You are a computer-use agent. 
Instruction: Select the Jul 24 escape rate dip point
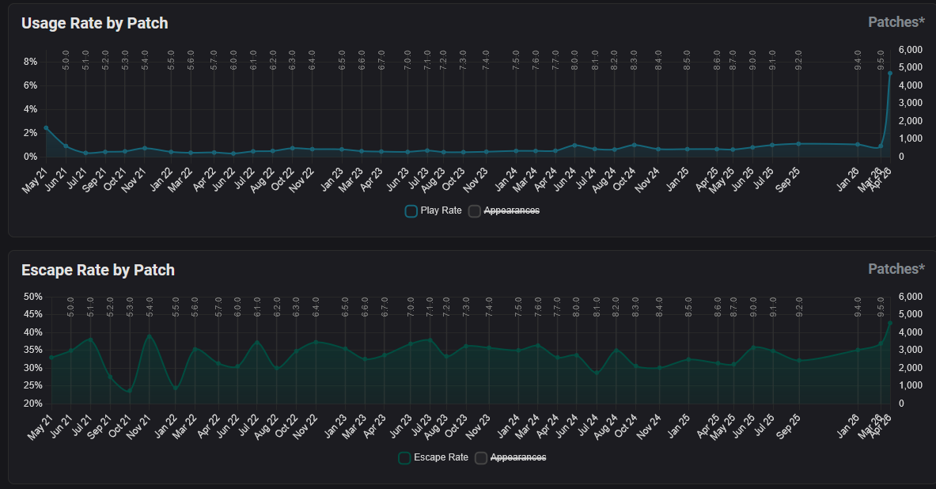coord(597,373)
